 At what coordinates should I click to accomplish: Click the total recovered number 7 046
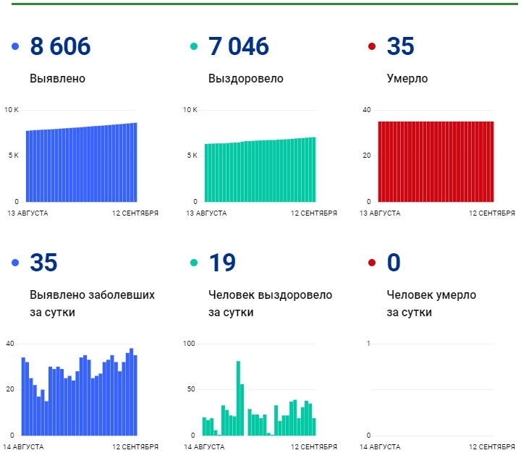pyautogui.click(x=239, y=46)
